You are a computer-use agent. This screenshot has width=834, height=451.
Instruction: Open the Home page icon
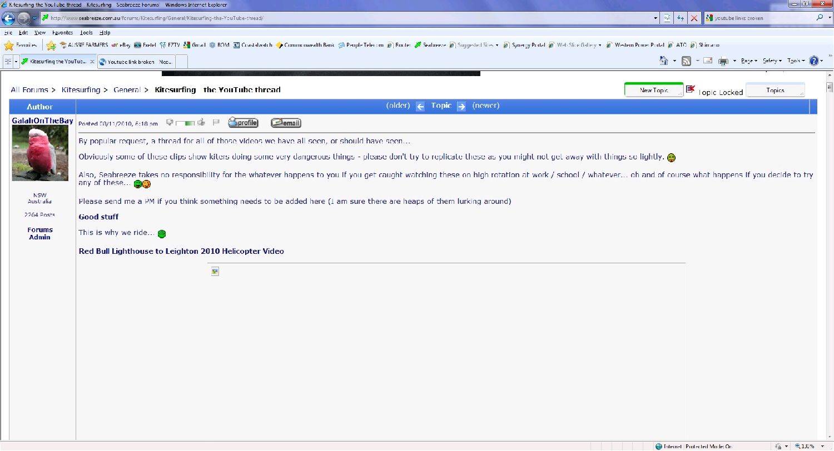[x=664, y=61]
